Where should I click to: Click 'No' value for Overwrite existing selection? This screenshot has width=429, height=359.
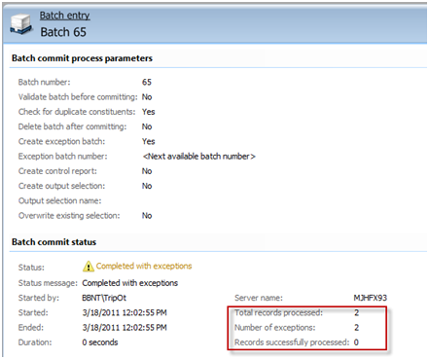(x=147, y=216)
